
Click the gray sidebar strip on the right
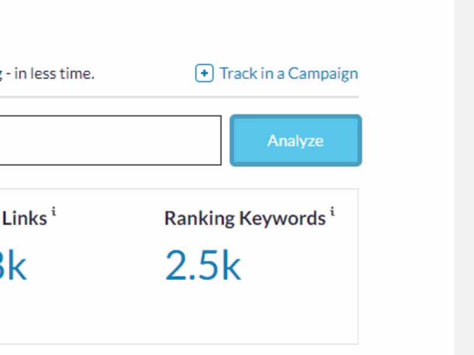(x=464, y=177)
